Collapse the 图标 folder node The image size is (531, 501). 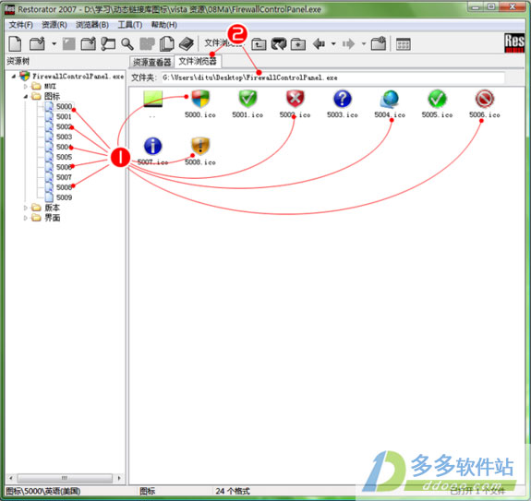click(26, 96)
